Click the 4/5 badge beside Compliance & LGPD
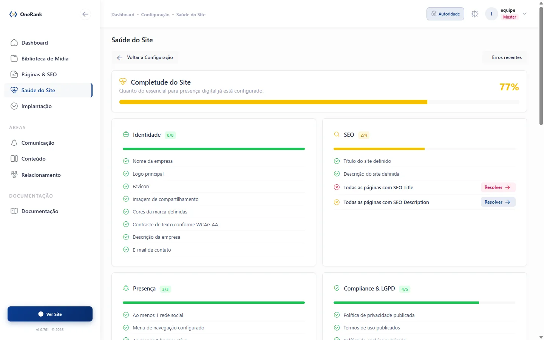 [x=405, y=289]
